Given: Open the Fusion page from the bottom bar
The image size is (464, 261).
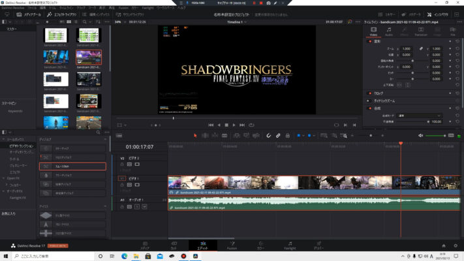Looking at the screenshot, I should tap(232, 245).
